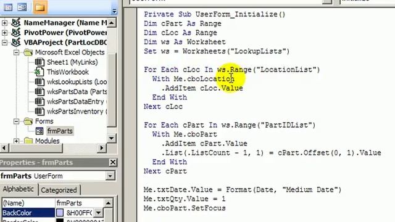Select the Modules folder label

[48, 141]
